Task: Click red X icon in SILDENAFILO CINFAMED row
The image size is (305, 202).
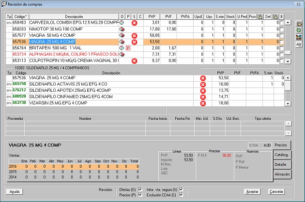Action: (x=203, y=97)
